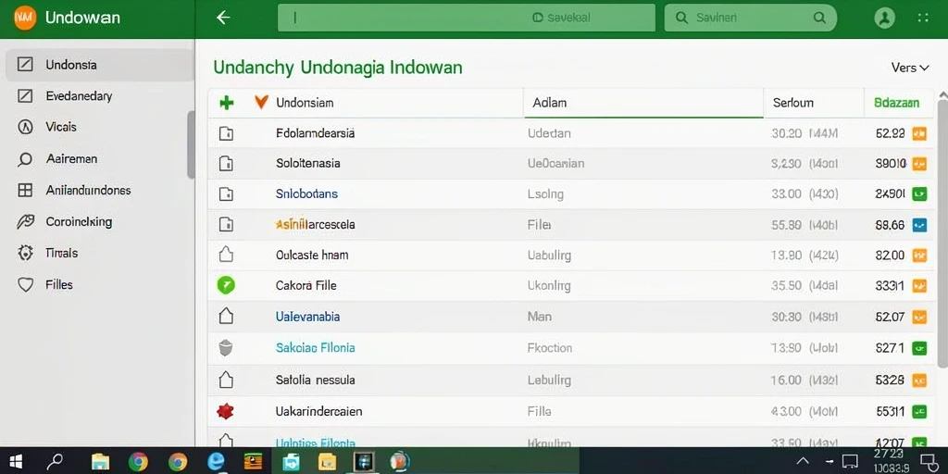Go back with the left arrow
The image size is (948, 474).
[223, 18]
